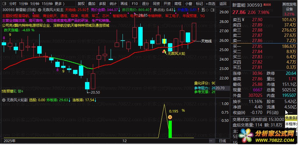The image size is (299, 145).
Task: Click the 参考阻力 resistance text
Action: pyautogui.click(x=205, y=88)
